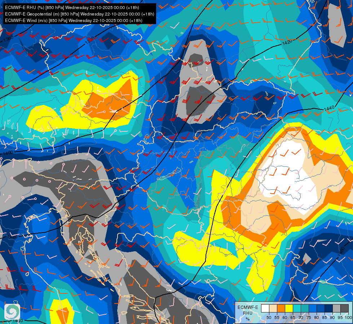Screen dimensions: 353x324
Task: Click legend tick value 85
Action: (x=325, y=318)
